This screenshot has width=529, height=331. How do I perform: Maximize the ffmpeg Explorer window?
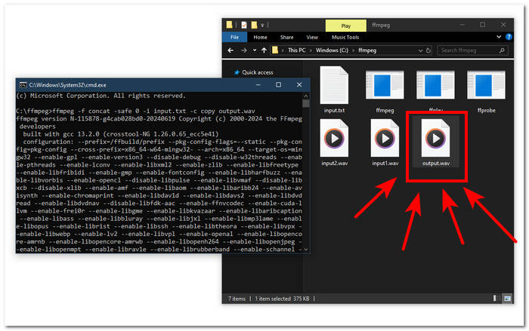coord(482,25)
